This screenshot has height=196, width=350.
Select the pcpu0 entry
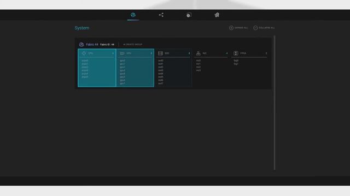coord(85,60)
